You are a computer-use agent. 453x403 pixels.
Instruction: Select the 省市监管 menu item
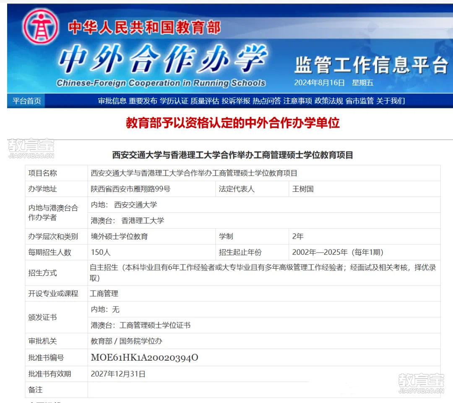(x=360, y=101)
